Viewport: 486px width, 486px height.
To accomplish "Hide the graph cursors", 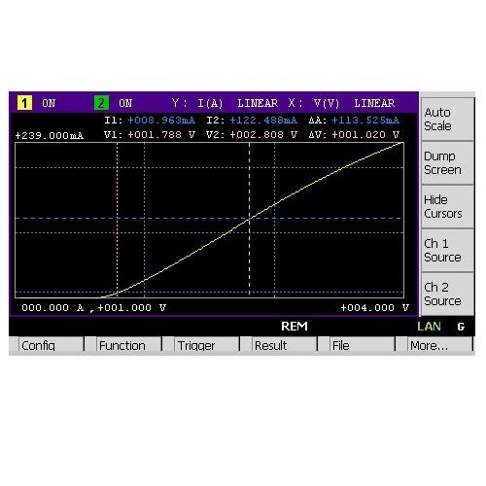I will (447, 207).
